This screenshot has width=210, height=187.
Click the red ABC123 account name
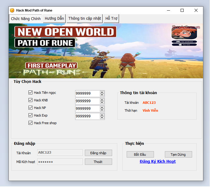click(149, 103)
